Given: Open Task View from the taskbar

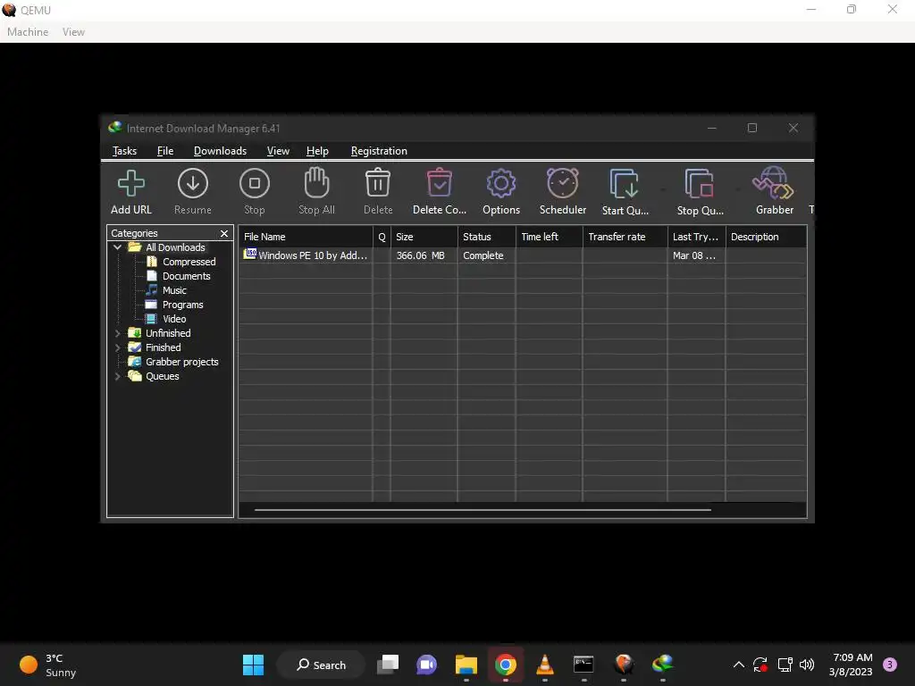Looking at the screenshot, I should coord(388,665).
